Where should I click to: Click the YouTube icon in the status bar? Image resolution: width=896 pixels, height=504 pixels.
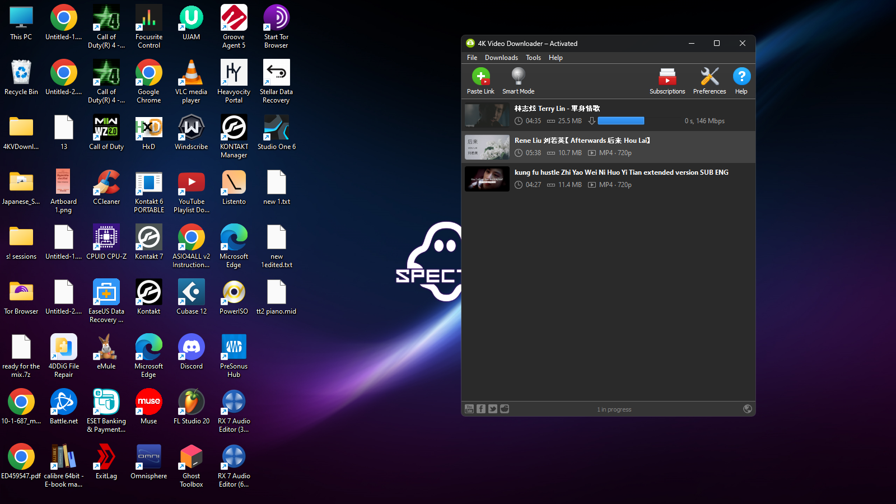(469, 409)
